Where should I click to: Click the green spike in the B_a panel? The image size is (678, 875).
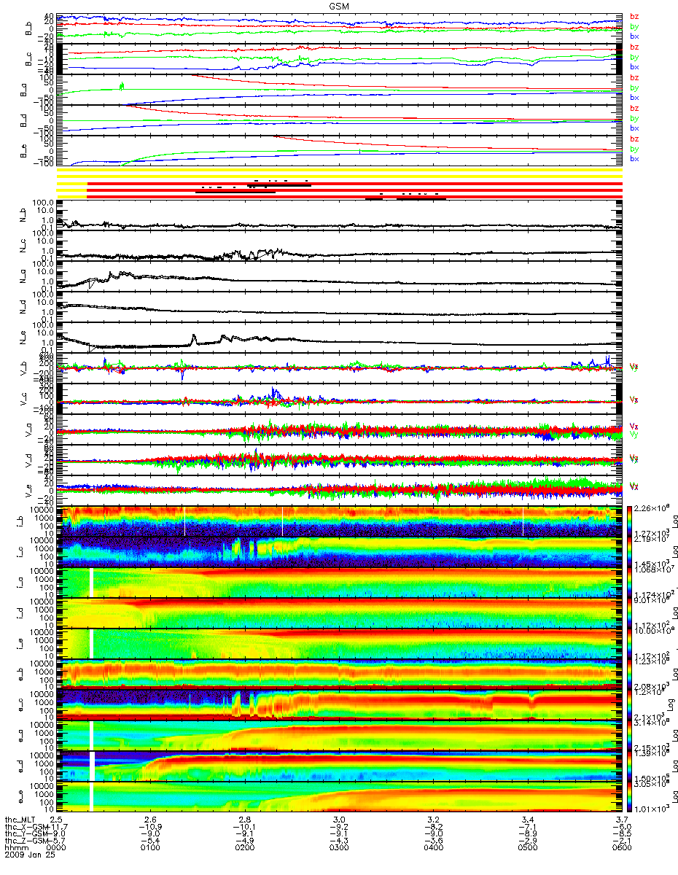point(121,86)
